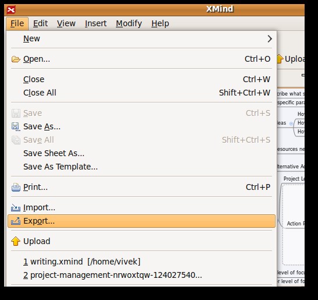Screen dimensions: 318x300
Task: Open the Modify menu
Action: 129,23
